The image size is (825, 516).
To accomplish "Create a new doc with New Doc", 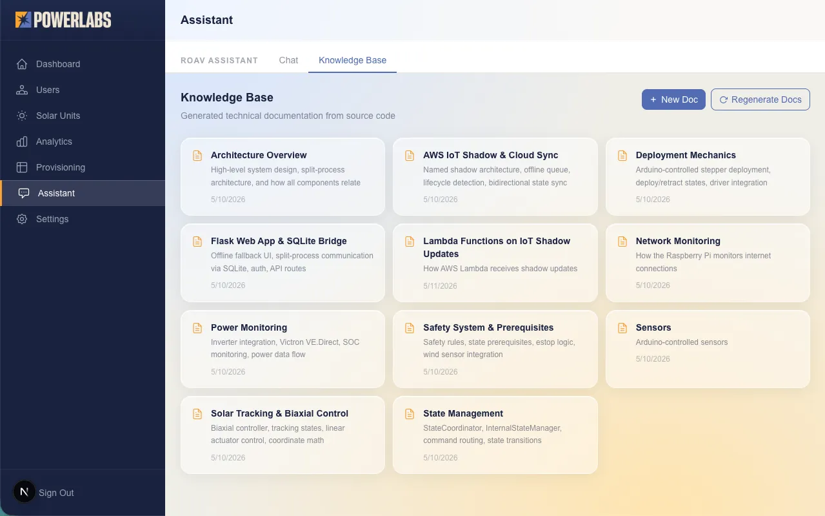I will pos(673,99).
